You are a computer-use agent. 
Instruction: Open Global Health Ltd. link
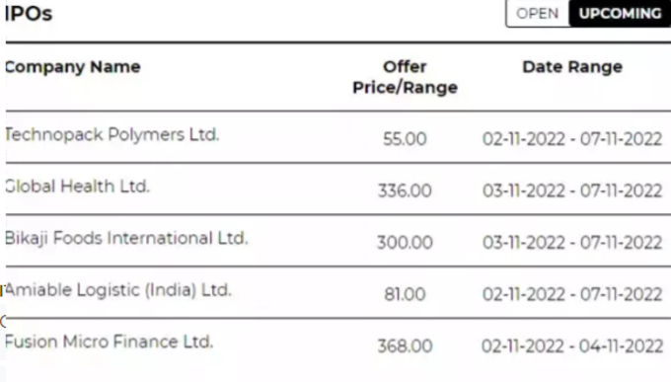(77, 187)
